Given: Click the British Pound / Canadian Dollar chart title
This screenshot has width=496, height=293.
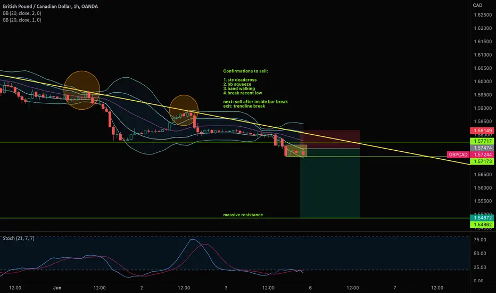Looking at the screenshot, I should point(51,6).
